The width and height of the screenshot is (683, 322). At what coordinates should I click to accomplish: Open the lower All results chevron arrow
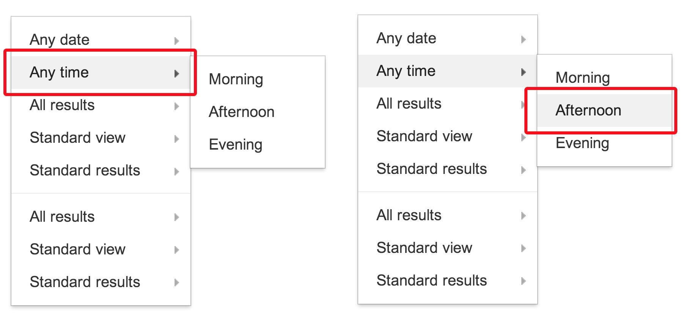point(524,216)
